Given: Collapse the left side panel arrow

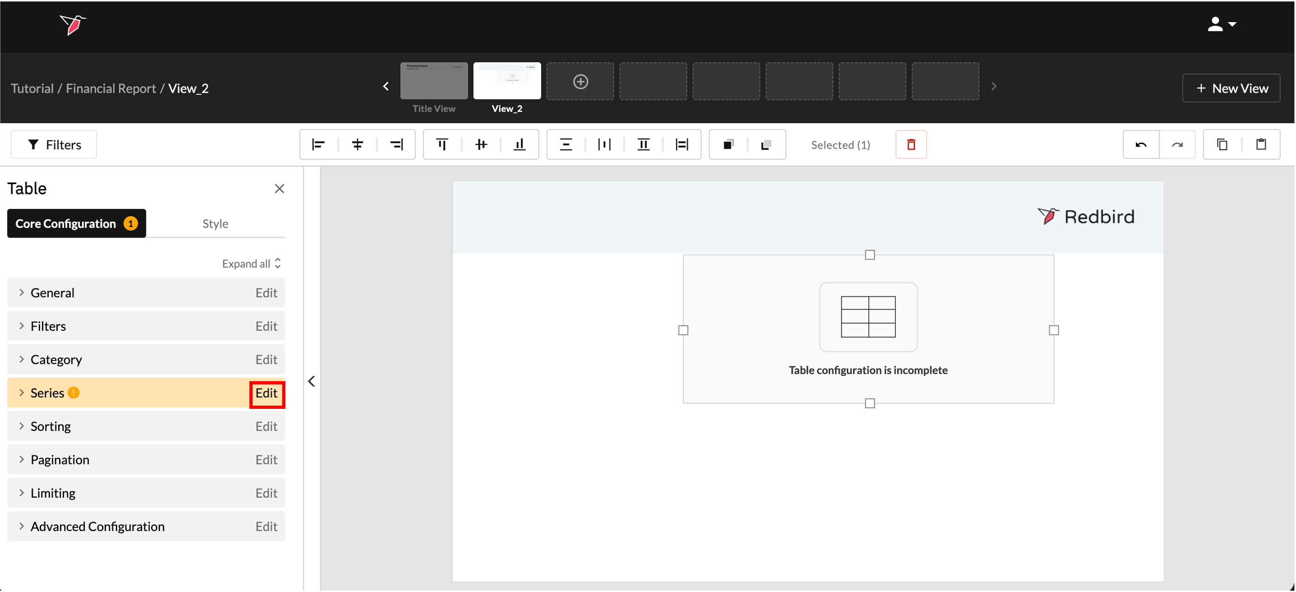Looking at the screenshot, I should [311, 381].
